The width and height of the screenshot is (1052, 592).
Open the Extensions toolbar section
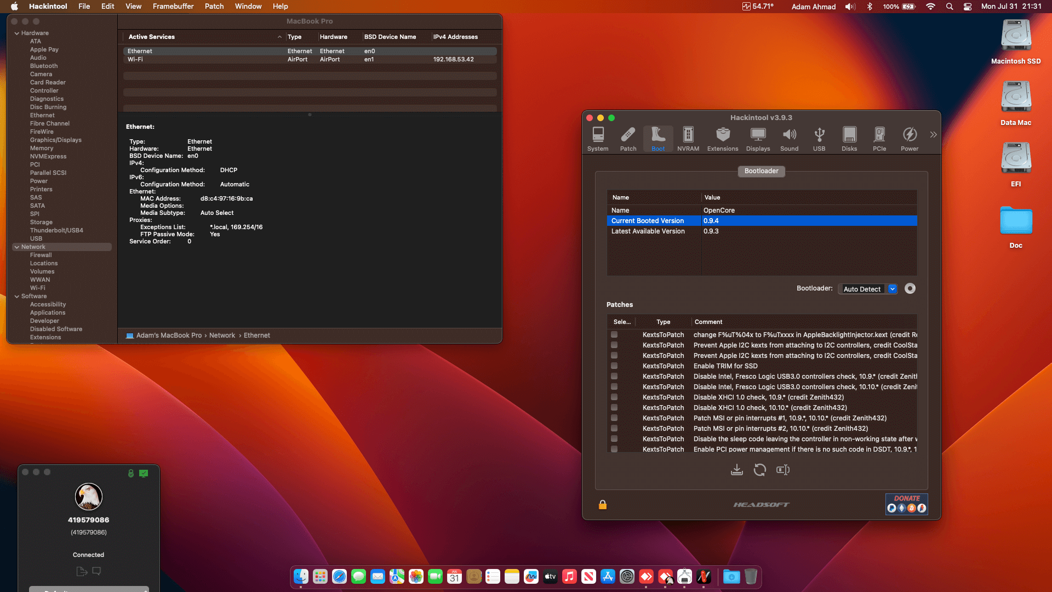pos(722,139)
